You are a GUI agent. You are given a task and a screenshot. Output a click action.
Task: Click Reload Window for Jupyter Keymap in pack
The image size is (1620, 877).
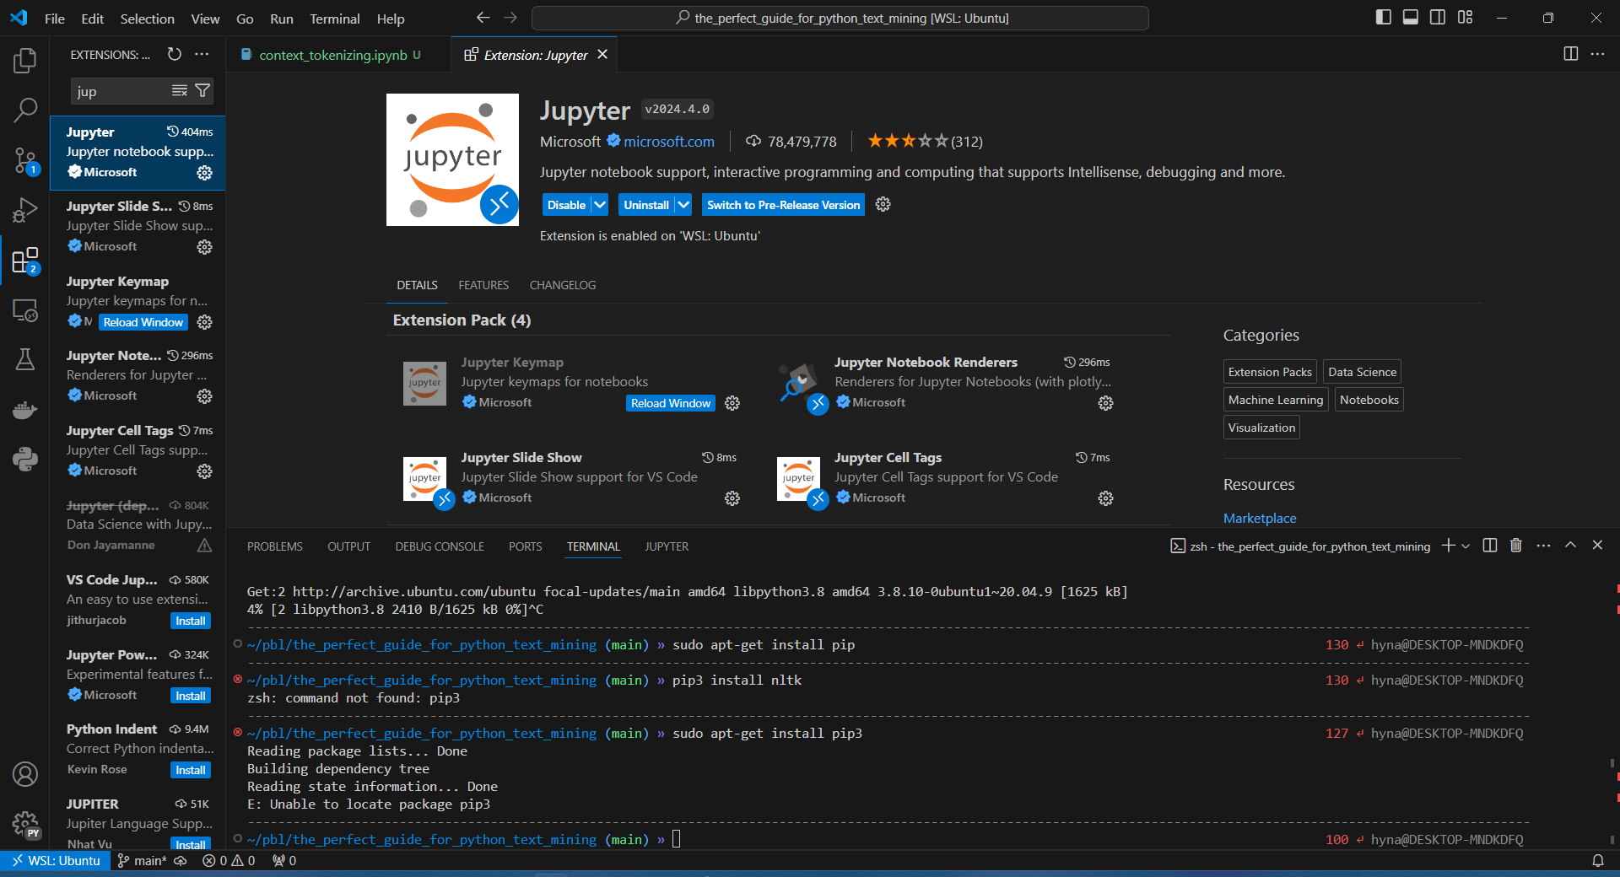(671, 403)
